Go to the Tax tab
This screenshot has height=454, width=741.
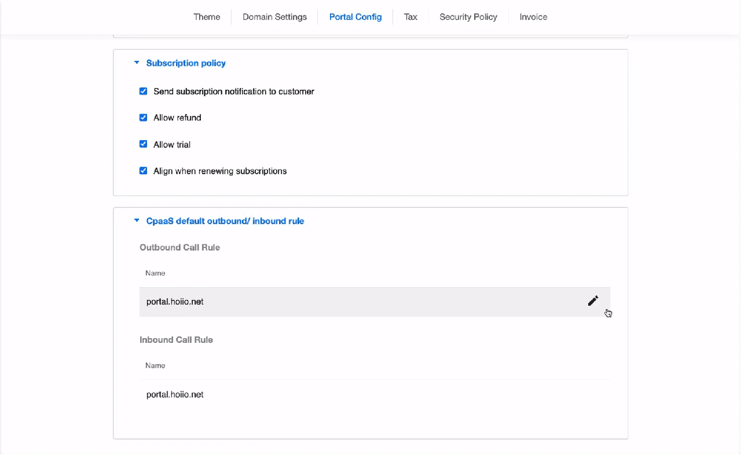(410, 17)
